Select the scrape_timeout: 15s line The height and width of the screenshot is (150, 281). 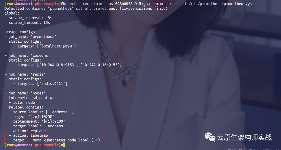(29, 23)
